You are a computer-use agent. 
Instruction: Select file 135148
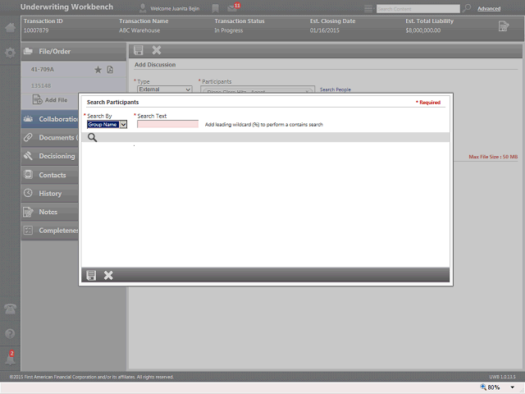(41, 85)
